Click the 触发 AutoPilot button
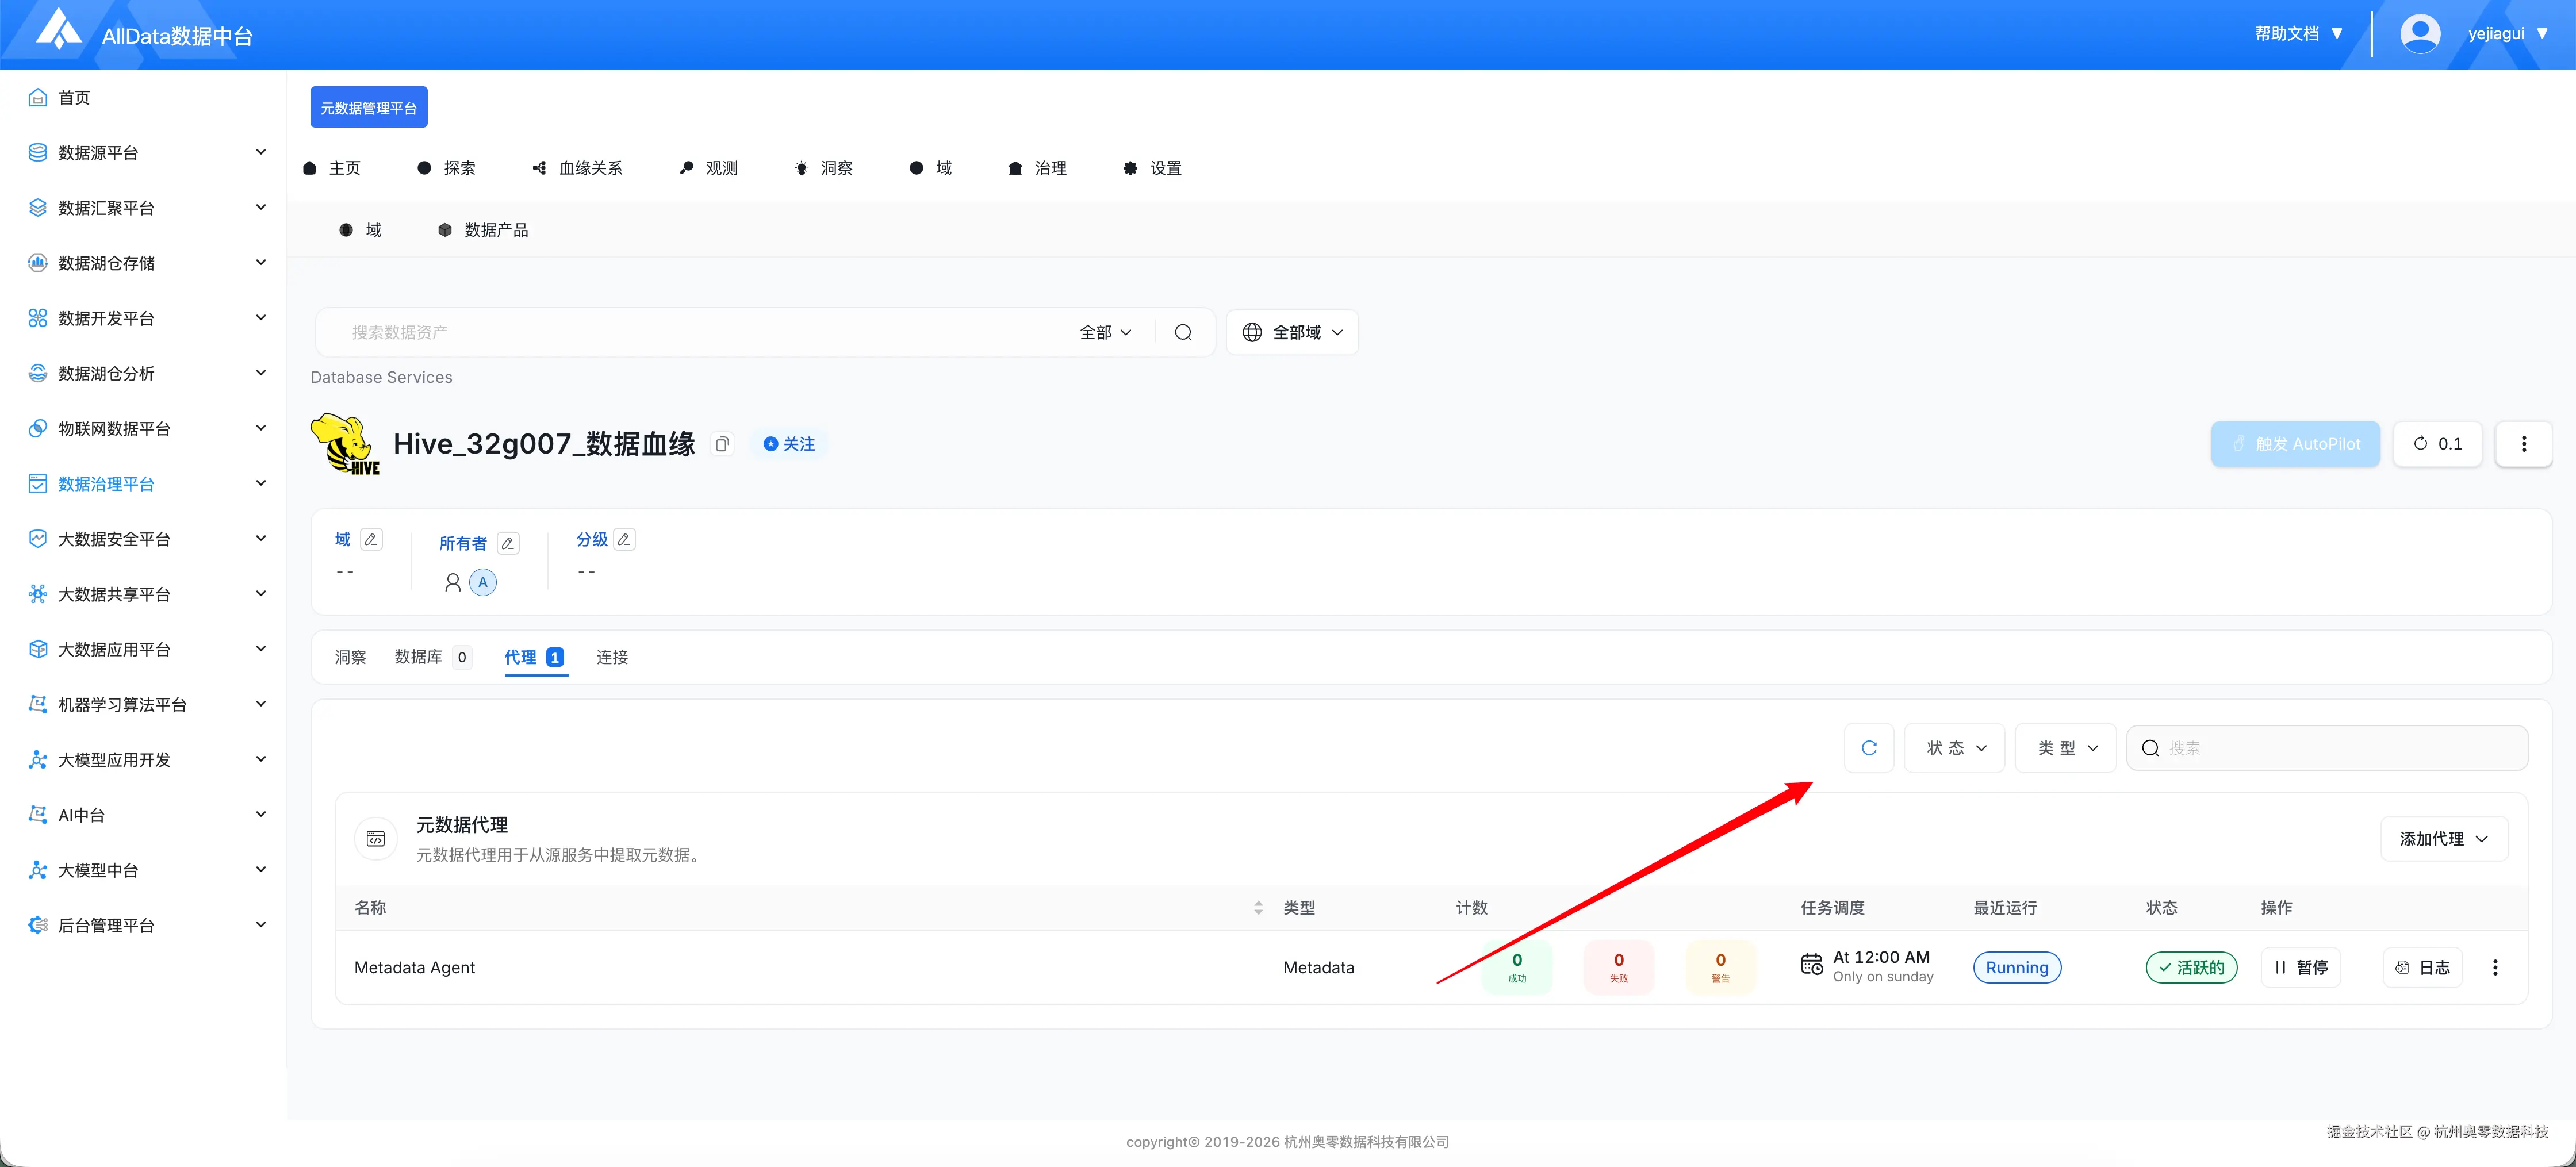2576x1167 pixels. point(2295,444)
